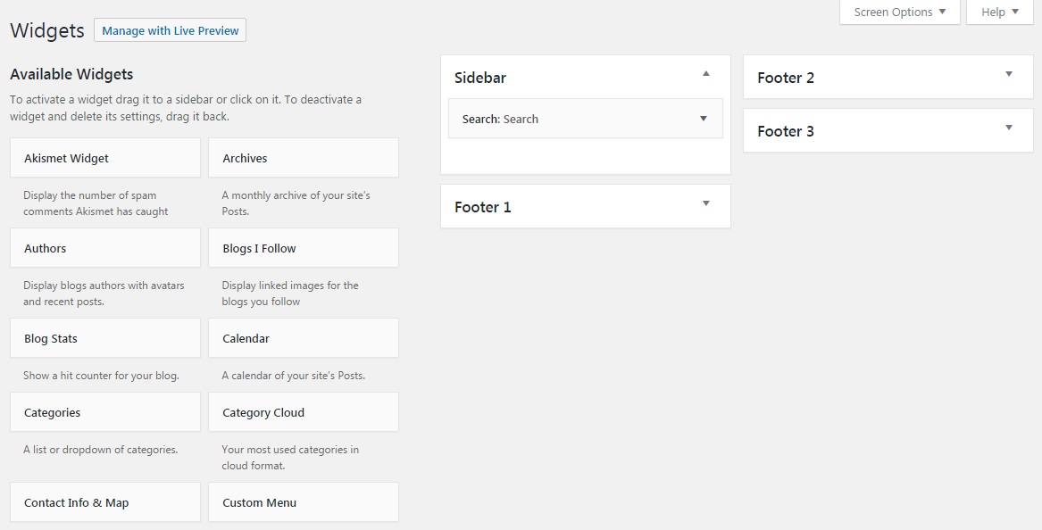Select the Contact Info & Map widget
The width and height of the screenshot is (1042, 530).
(104, 501)
